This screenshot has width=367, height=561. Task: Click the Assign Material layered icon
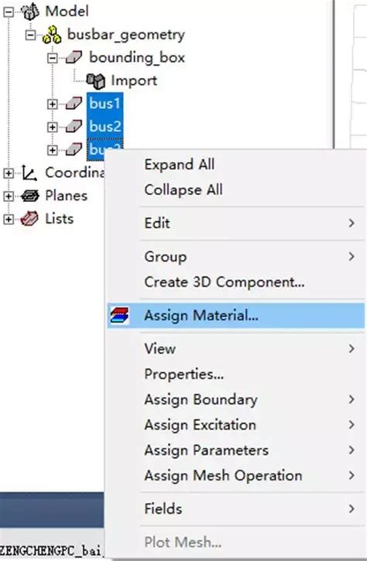[x=119, y=316]
